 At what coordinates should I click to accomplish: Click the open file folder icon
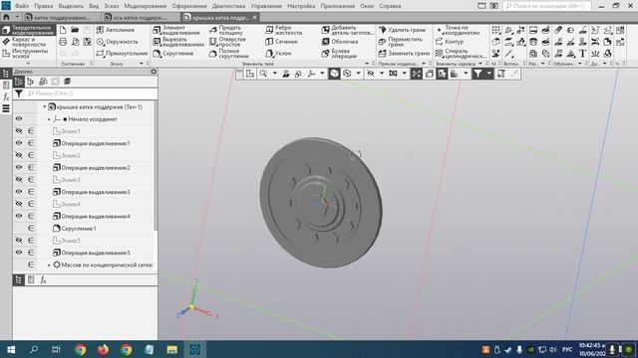coord(75,30)
